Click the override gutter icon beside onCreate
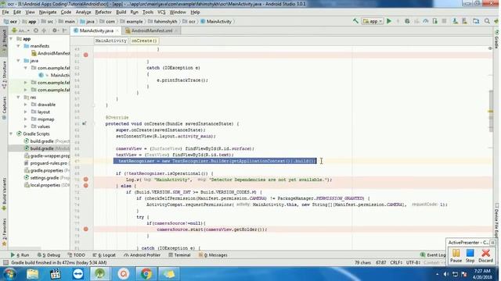 coord(84,123)
